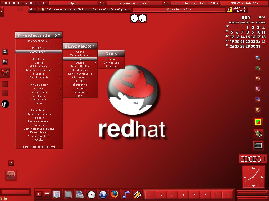Launch the red sports car icon

[5, 72]
